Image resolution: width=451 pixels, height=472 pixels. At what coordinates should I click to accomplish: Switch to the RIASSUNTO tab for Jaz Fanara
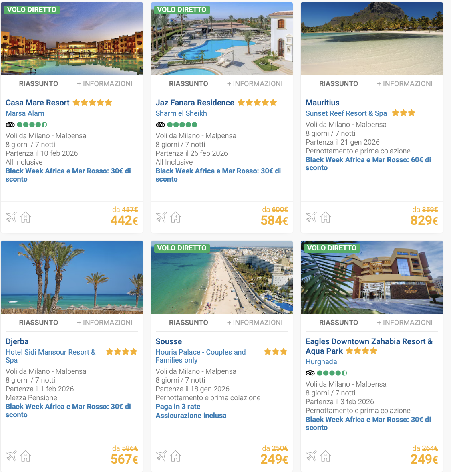coord(188,83)
